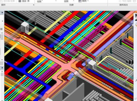The height and width of the screenshot is (101, 137).
Task: Click the 图例 legend icon
Action: tap(80, 1)
